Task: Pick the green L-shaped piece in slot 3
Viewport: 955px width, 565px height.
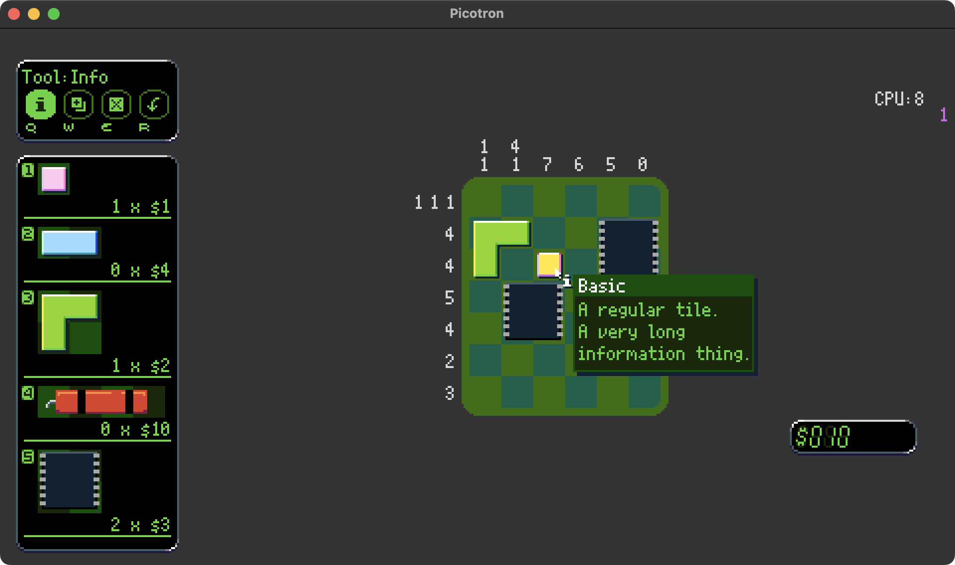Action: coord(70,322)
